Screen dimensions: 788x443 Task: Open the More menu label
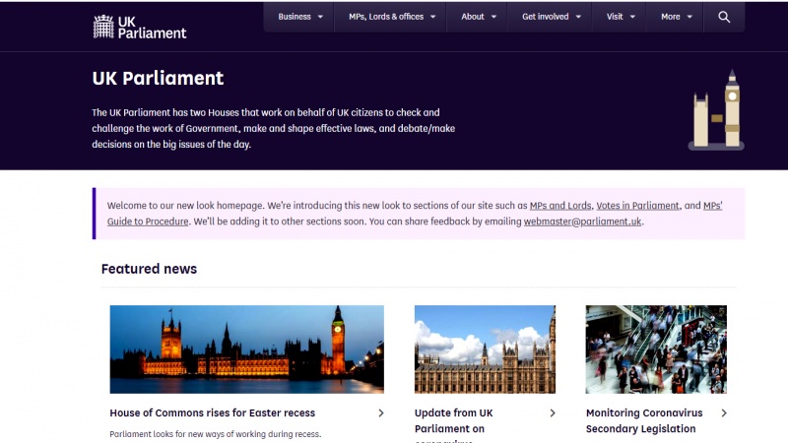pos(671,17)
